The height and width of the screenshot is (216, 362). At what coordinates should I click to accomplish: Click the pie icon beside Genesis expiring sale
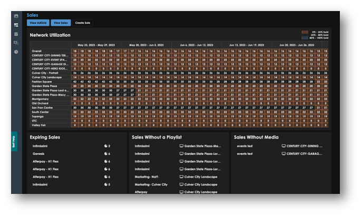pyautogui.click(x=105, y=153)
